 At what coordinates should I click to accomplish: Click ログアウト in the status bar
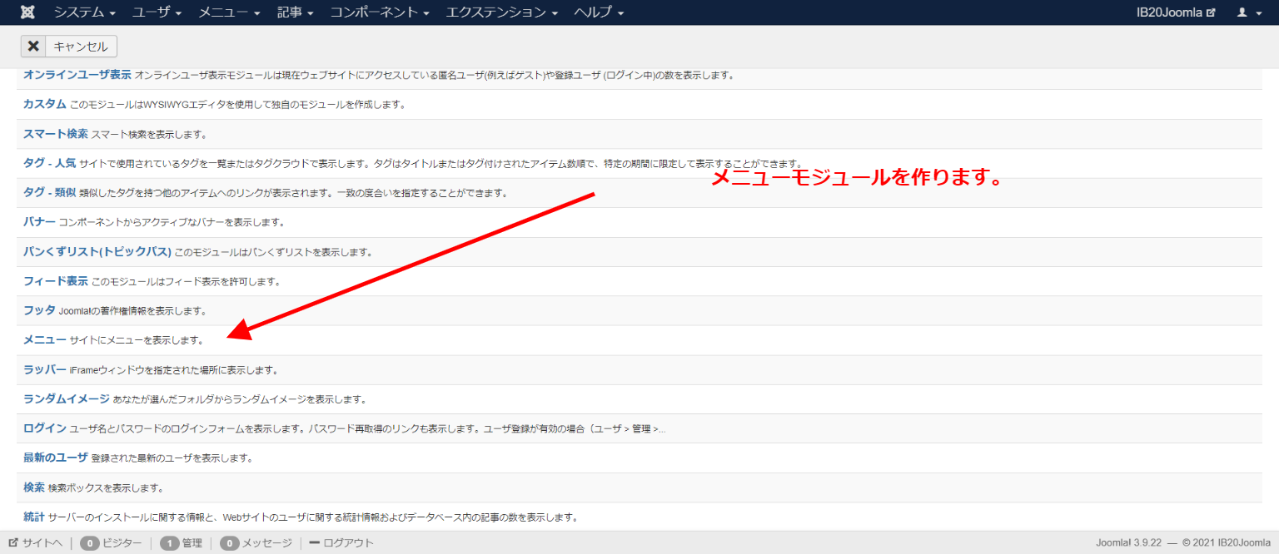click(341, 543)
